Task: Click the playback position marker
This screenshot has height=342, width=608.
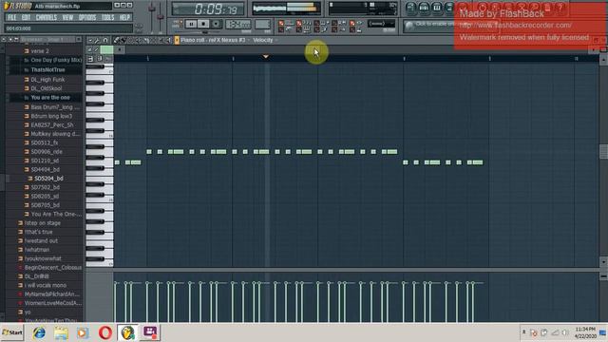Action: point(266,57)
